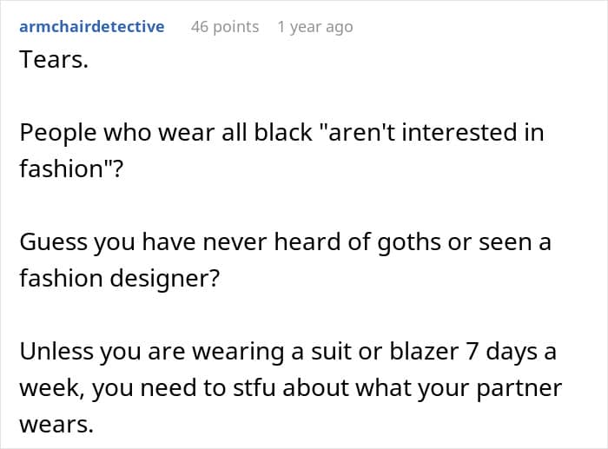Screen dimensions: 608x449
Task: Open the armchairdetective user profile link
Action: click(x=92, y=27)
